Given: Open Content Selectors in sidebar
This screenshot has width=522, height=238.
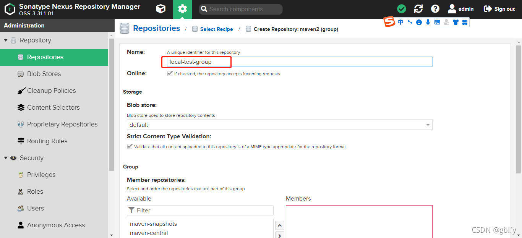Looking at the screenshot, I should coord(54,107).
